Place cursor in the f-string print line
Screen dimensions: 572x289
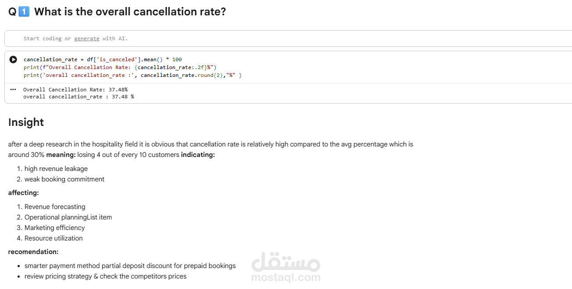pos(120,67)
